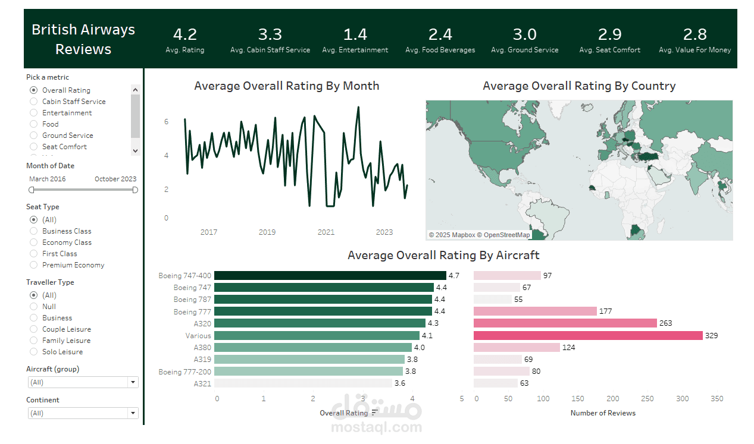Choose Cabin Staff Service metric
Screen dimensions: 754x444
click(x=33, y=102)
